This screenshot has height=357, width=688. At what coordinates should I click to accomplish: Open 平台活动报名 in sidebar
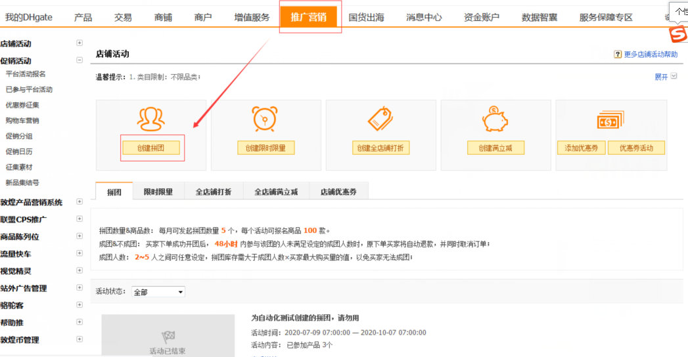pyautogui.click(x=26, y=74)
